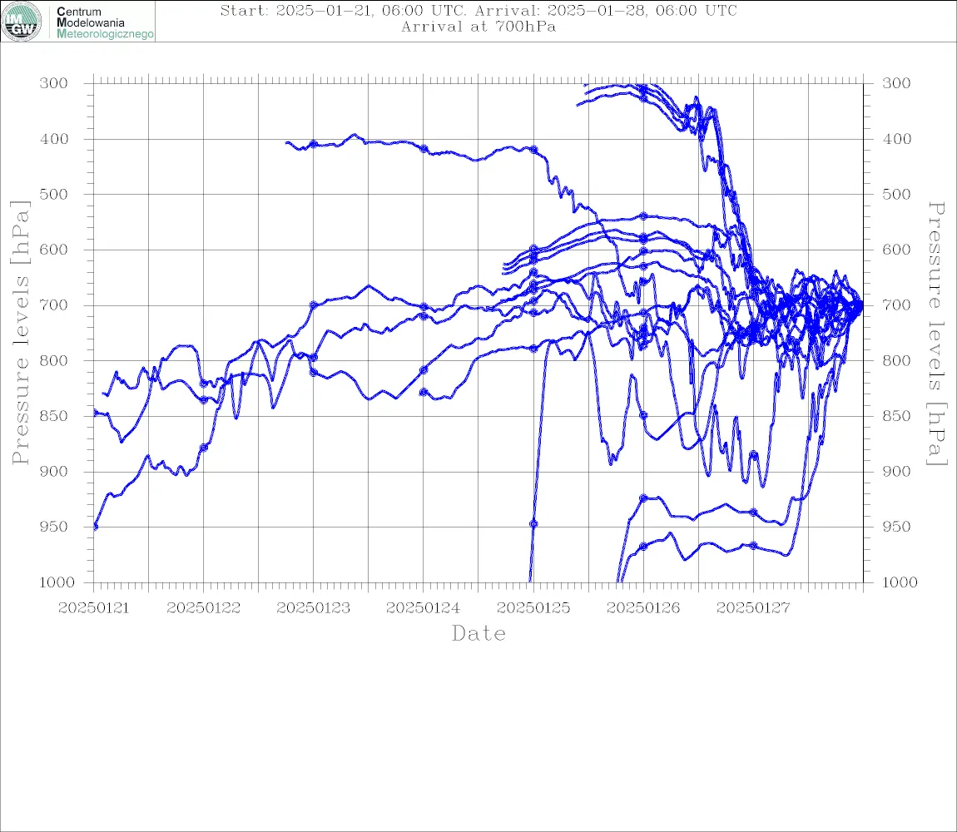Click the 20250126 date tick label
Image resolution: width=957 pixels, height=832 pixels.
point(643,608)
